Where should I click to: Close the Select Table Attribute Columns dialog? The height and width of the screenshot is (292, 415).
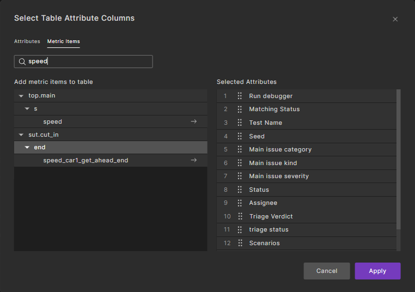(x=395, y=19)
